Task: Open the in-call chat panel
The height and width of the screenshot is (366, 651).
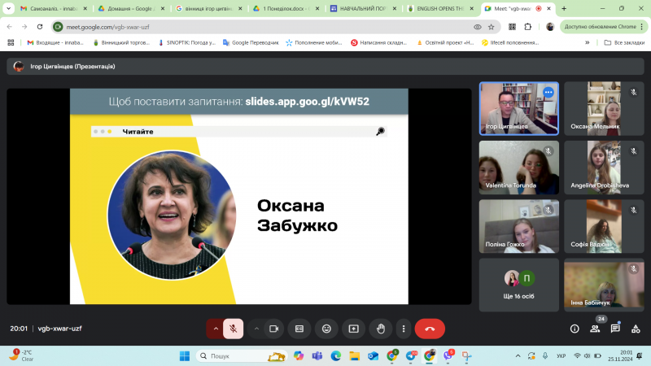Action: click(615, 329)
